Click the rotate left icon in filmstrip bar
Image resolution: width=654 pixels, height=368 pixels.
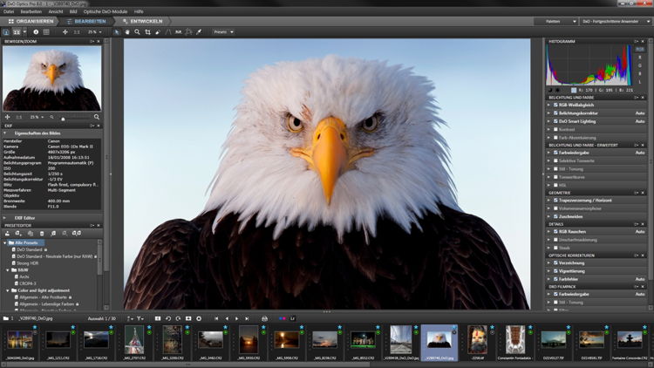(168, 318)
